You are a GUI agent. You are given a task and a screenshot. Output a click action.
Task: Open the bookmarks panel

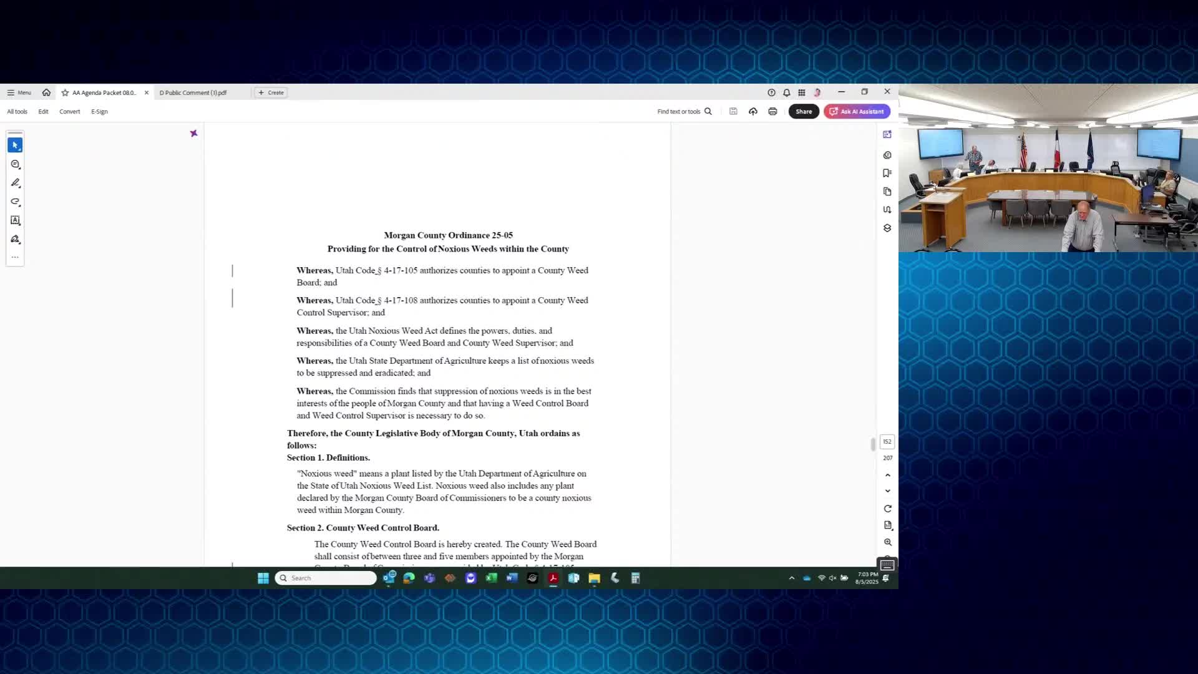coord(887,173)
